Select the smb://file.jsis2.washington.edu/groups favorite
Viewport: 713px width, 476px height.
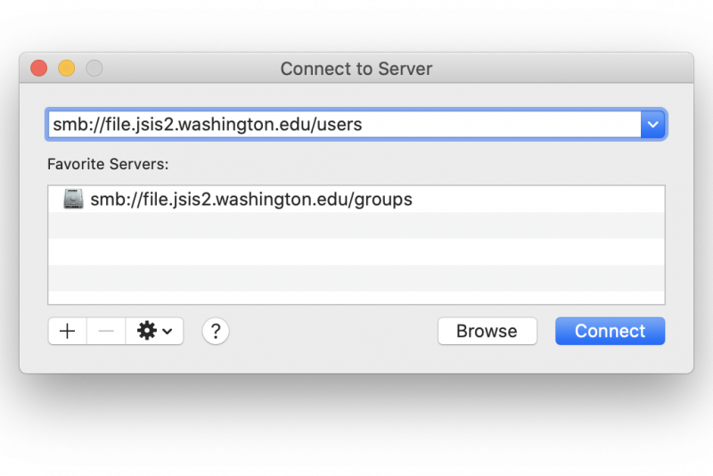356,199
